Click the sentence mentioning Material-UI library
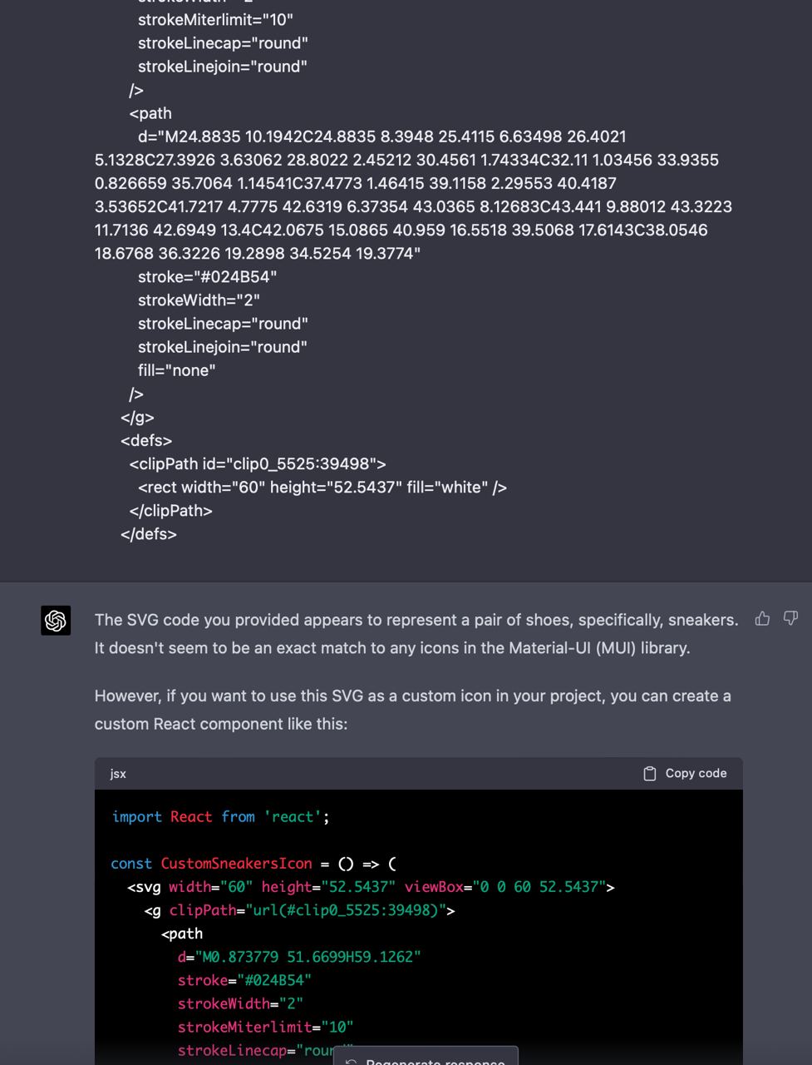 [x=392, y=647]
